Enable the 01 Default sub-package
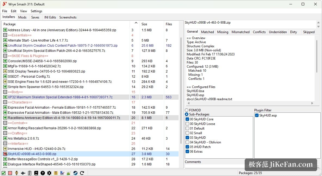The height and width of the screenshot is (176, 322). pyautogui.click(x=187, y=128)
